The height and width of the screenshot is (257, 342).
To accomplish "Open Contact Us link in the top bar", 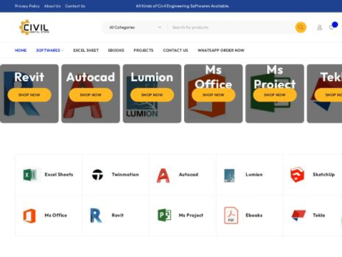I will click(75, 6).
